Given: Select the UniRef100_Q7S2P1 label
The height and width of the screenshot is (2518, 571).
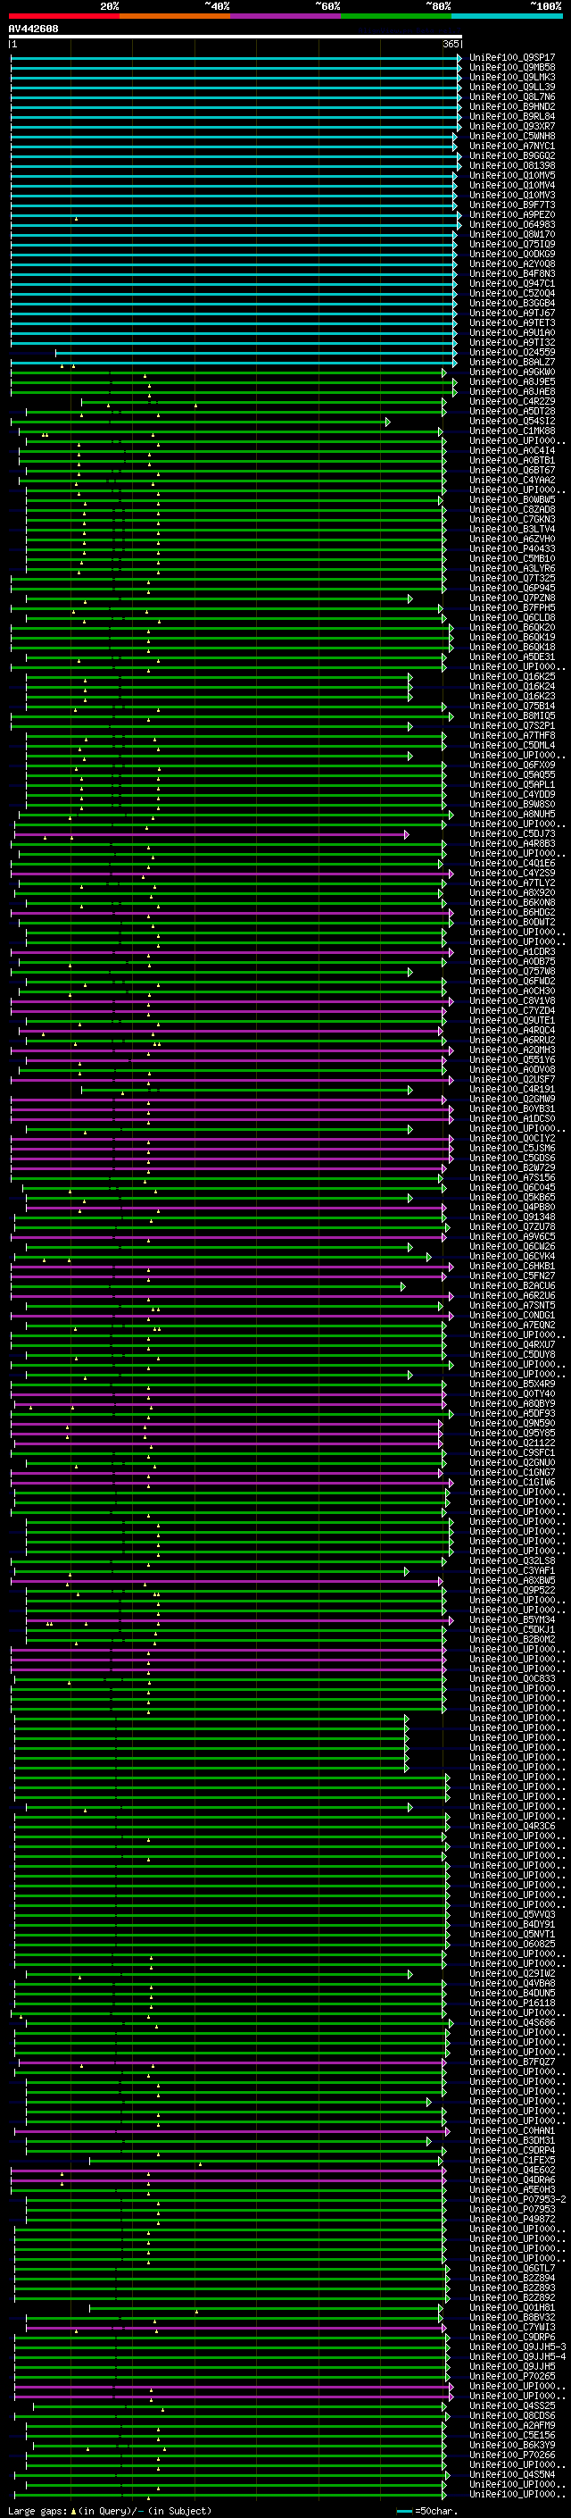Looking at the screenshot, I should point(511,725).
